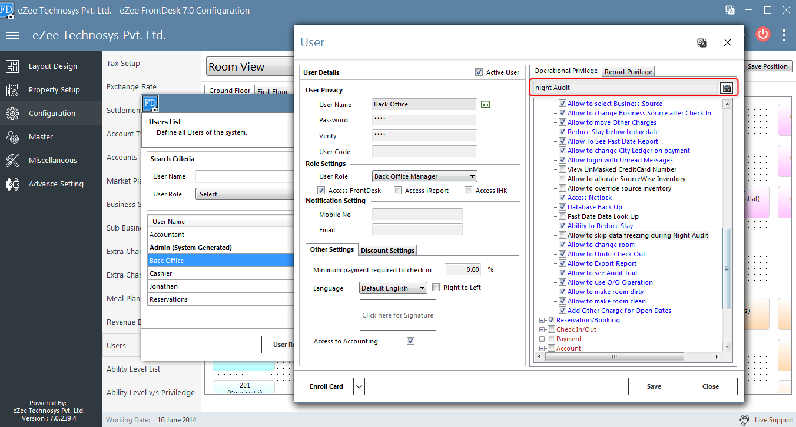
Task: Check Allow to skip data freezing during Night Audit
Action: [x=562, y=235]
